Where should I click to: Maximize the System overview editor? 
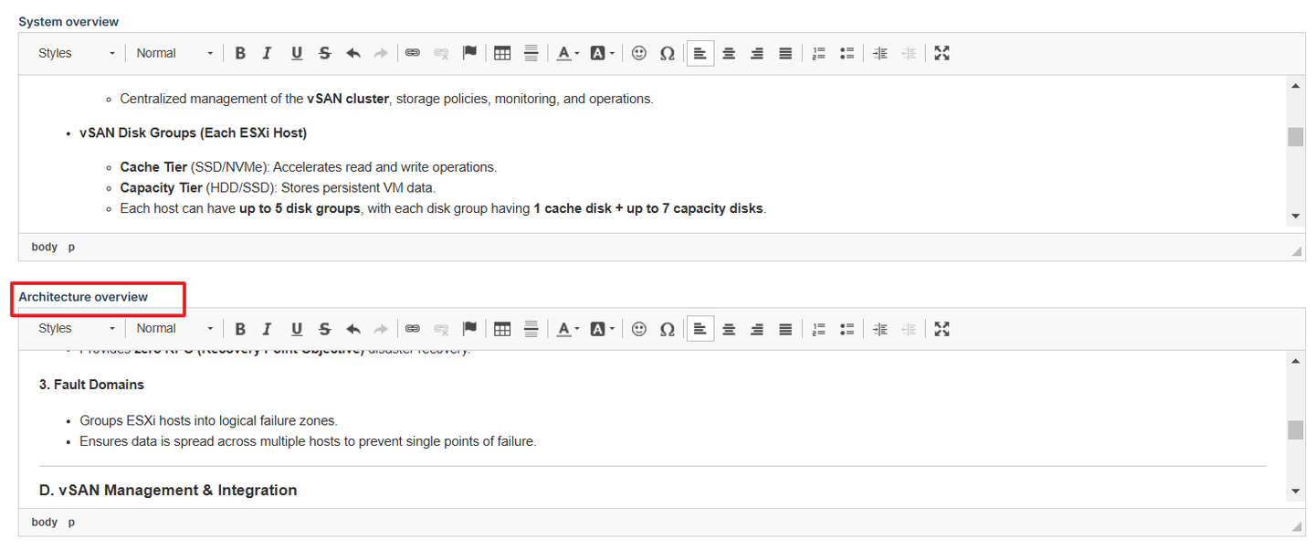(942, 53)
